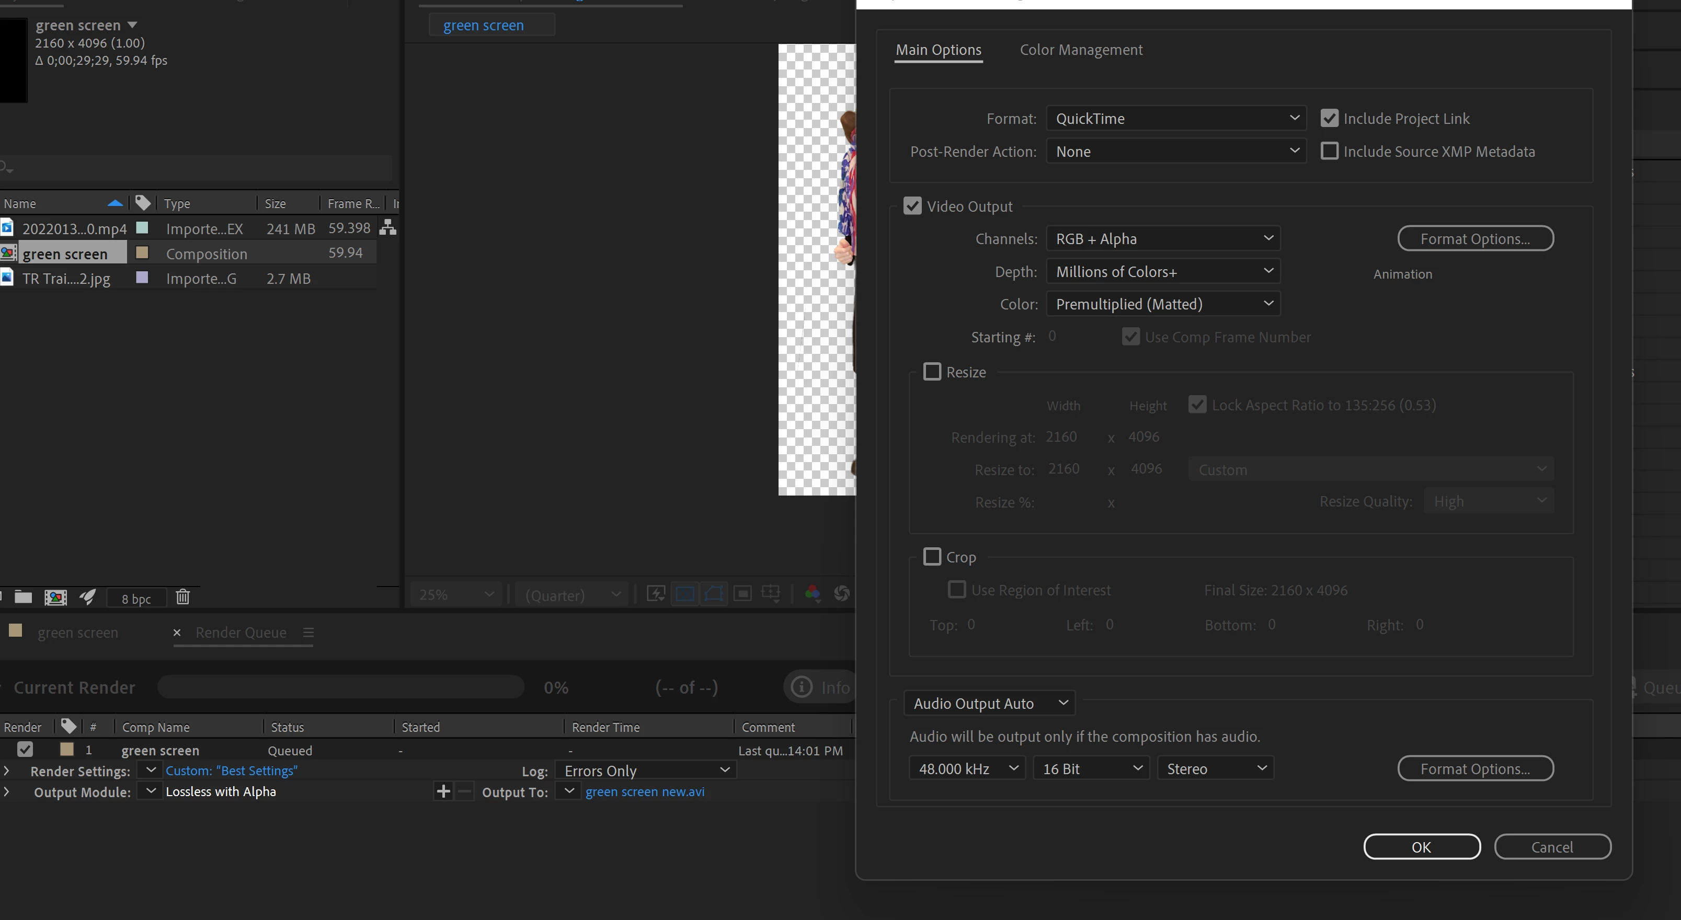
Task: Click the add output module plus icon
Action: coord(443,791)
